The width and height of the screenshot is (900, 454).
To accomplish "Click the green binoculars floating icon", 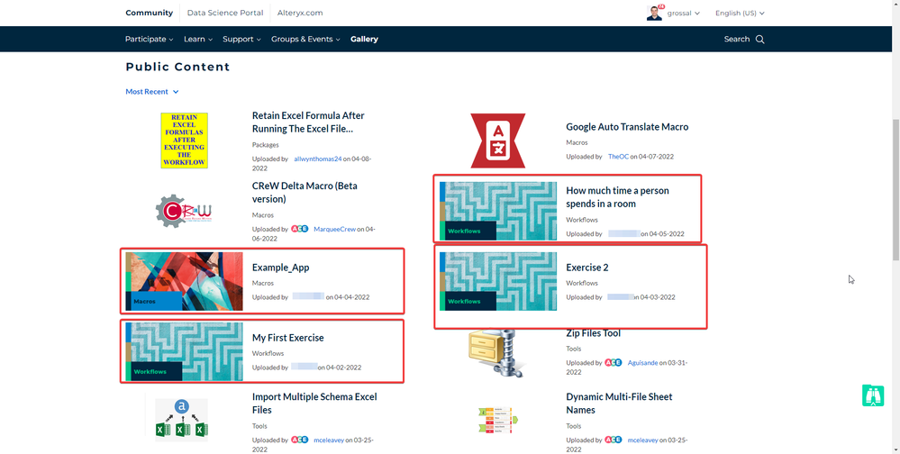I will pos(873,395).
